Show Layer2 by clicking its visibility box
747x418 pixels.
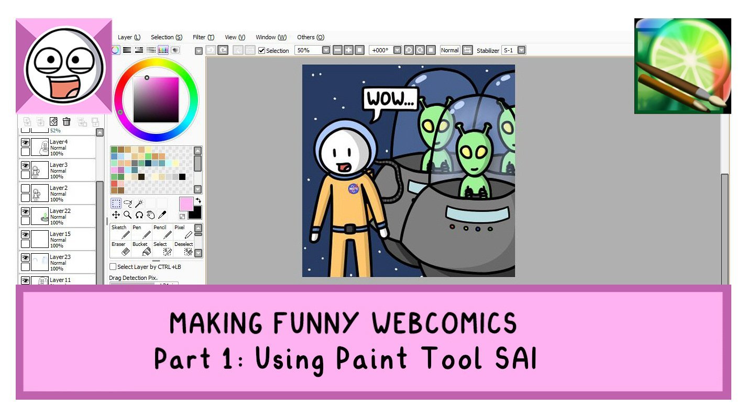tap(25, 188)
